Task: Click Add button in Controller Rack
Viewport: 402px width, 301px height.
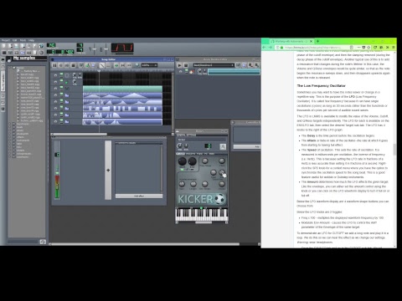Action: 247,146
